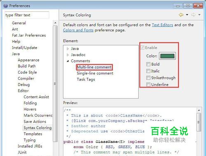Open the back history dropdown arrow

(187, 15)
